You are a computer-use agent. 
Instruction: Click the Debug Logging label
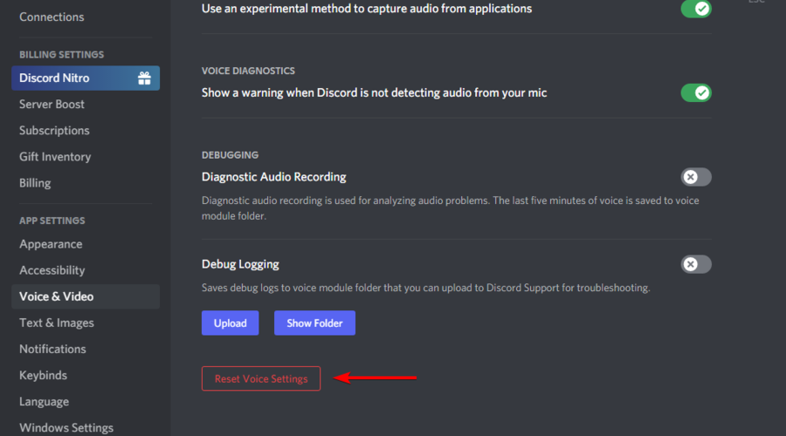pyautogui.click(x=240, y=264)
